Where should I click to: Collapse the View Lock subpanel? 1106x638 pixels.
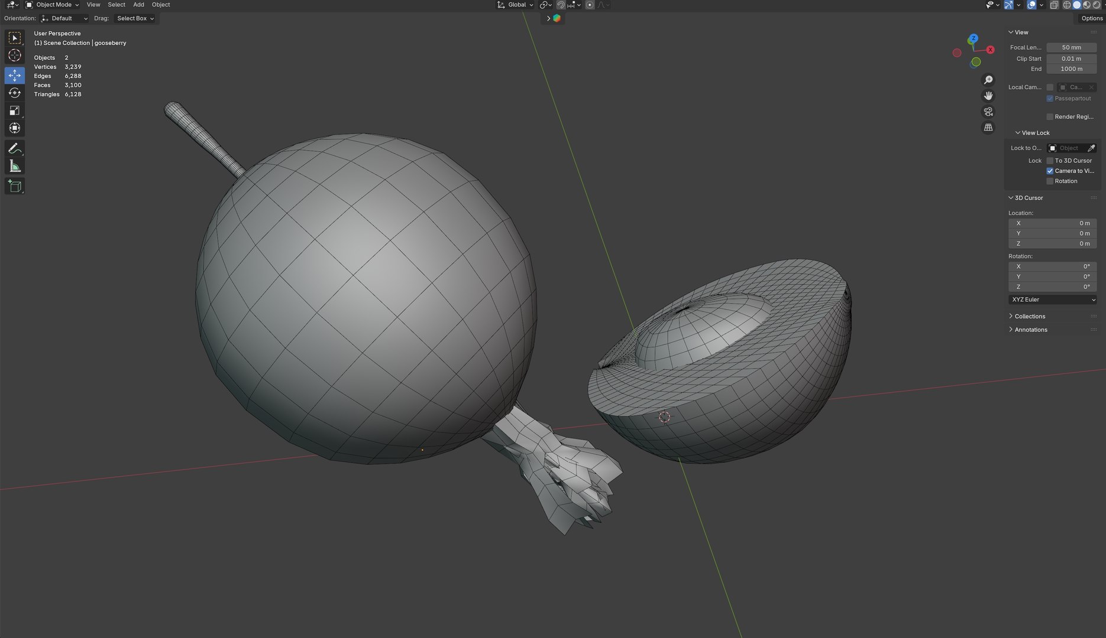(x=1032, y=133)
